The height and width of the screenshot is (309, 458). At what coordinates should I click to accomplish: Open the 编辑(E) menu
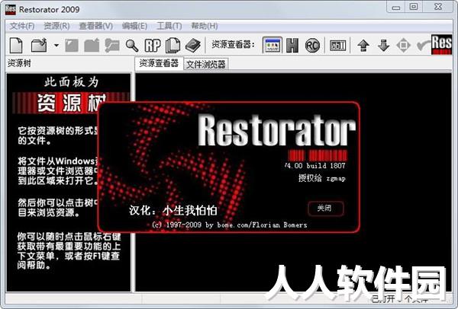click(x=134, y=26)
